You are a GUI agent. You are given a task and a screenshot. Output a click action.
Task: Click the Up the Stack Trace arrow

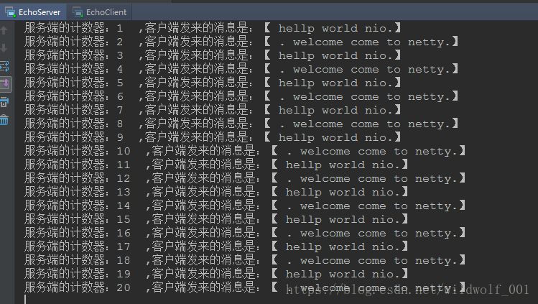click(4, 30)
